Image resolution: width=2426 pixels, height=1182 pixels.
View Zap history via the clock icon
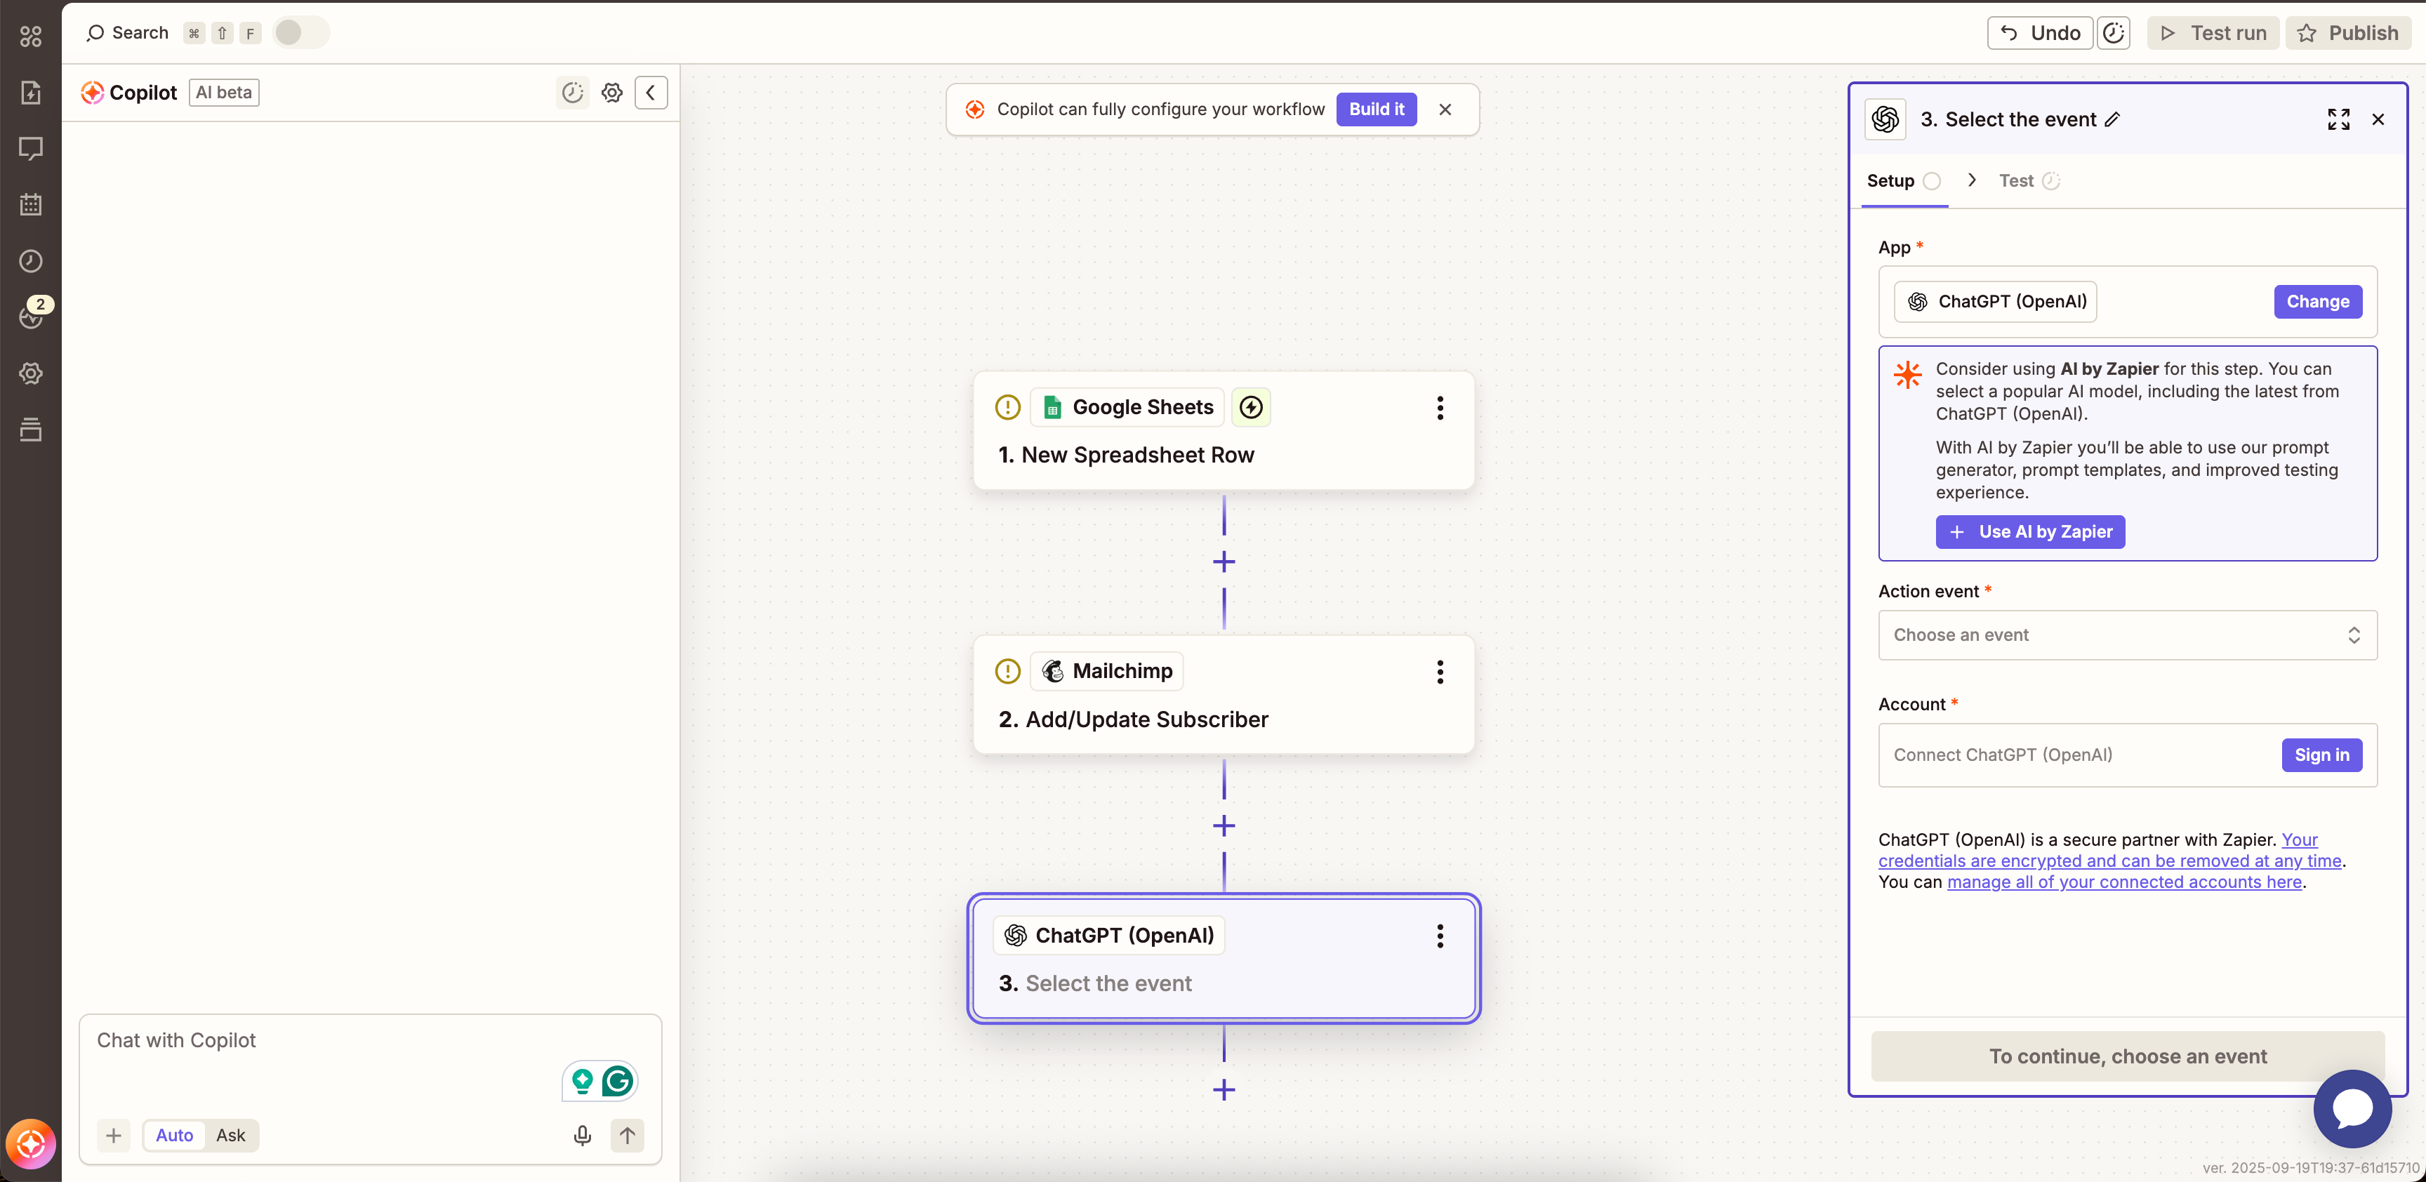30,261
